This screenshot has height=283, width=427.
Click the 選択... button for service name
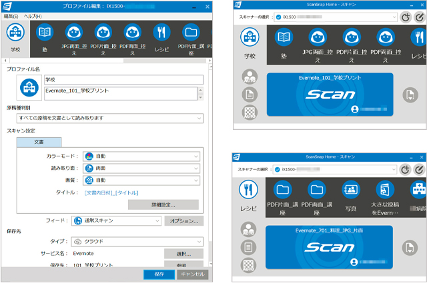tap(184, 254)
